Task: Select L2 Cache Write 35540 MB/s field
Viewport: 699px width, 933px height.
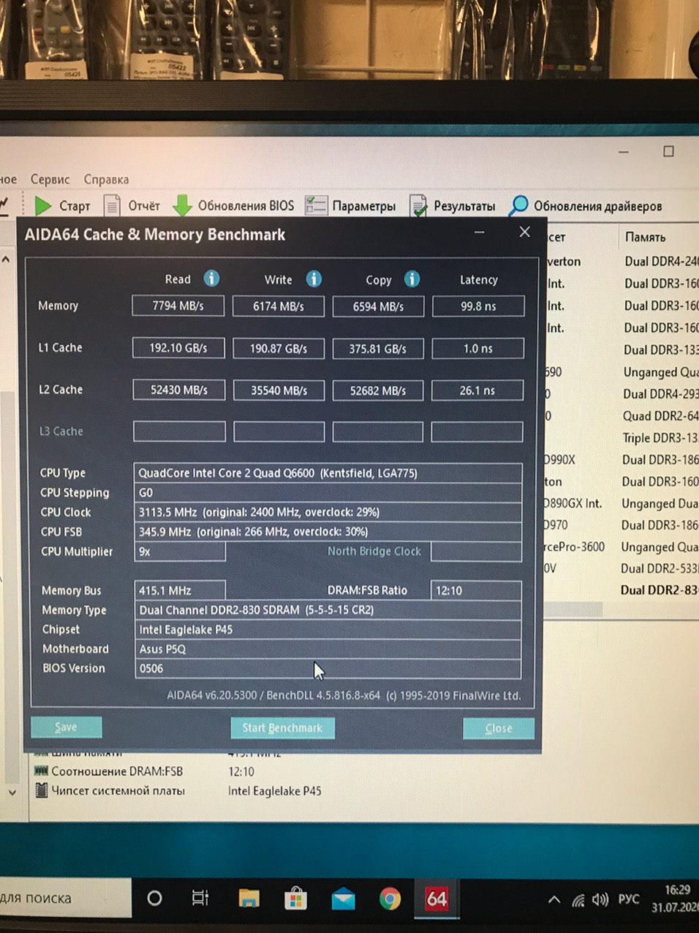Action: (279, 390)
